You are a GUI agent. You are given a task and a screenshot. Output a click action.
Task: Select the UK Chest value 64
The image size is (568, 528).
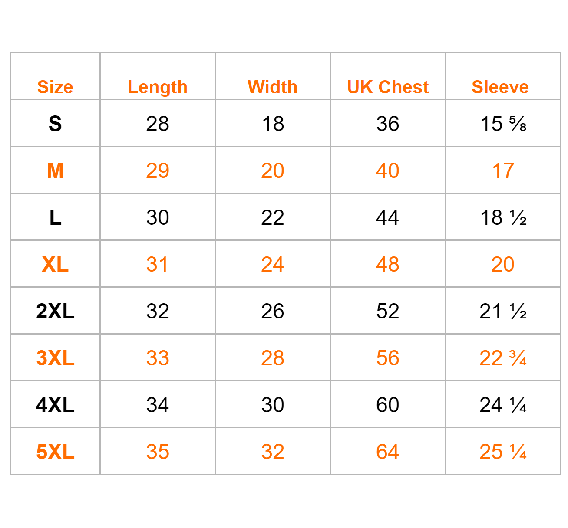(x=388, y=452)
